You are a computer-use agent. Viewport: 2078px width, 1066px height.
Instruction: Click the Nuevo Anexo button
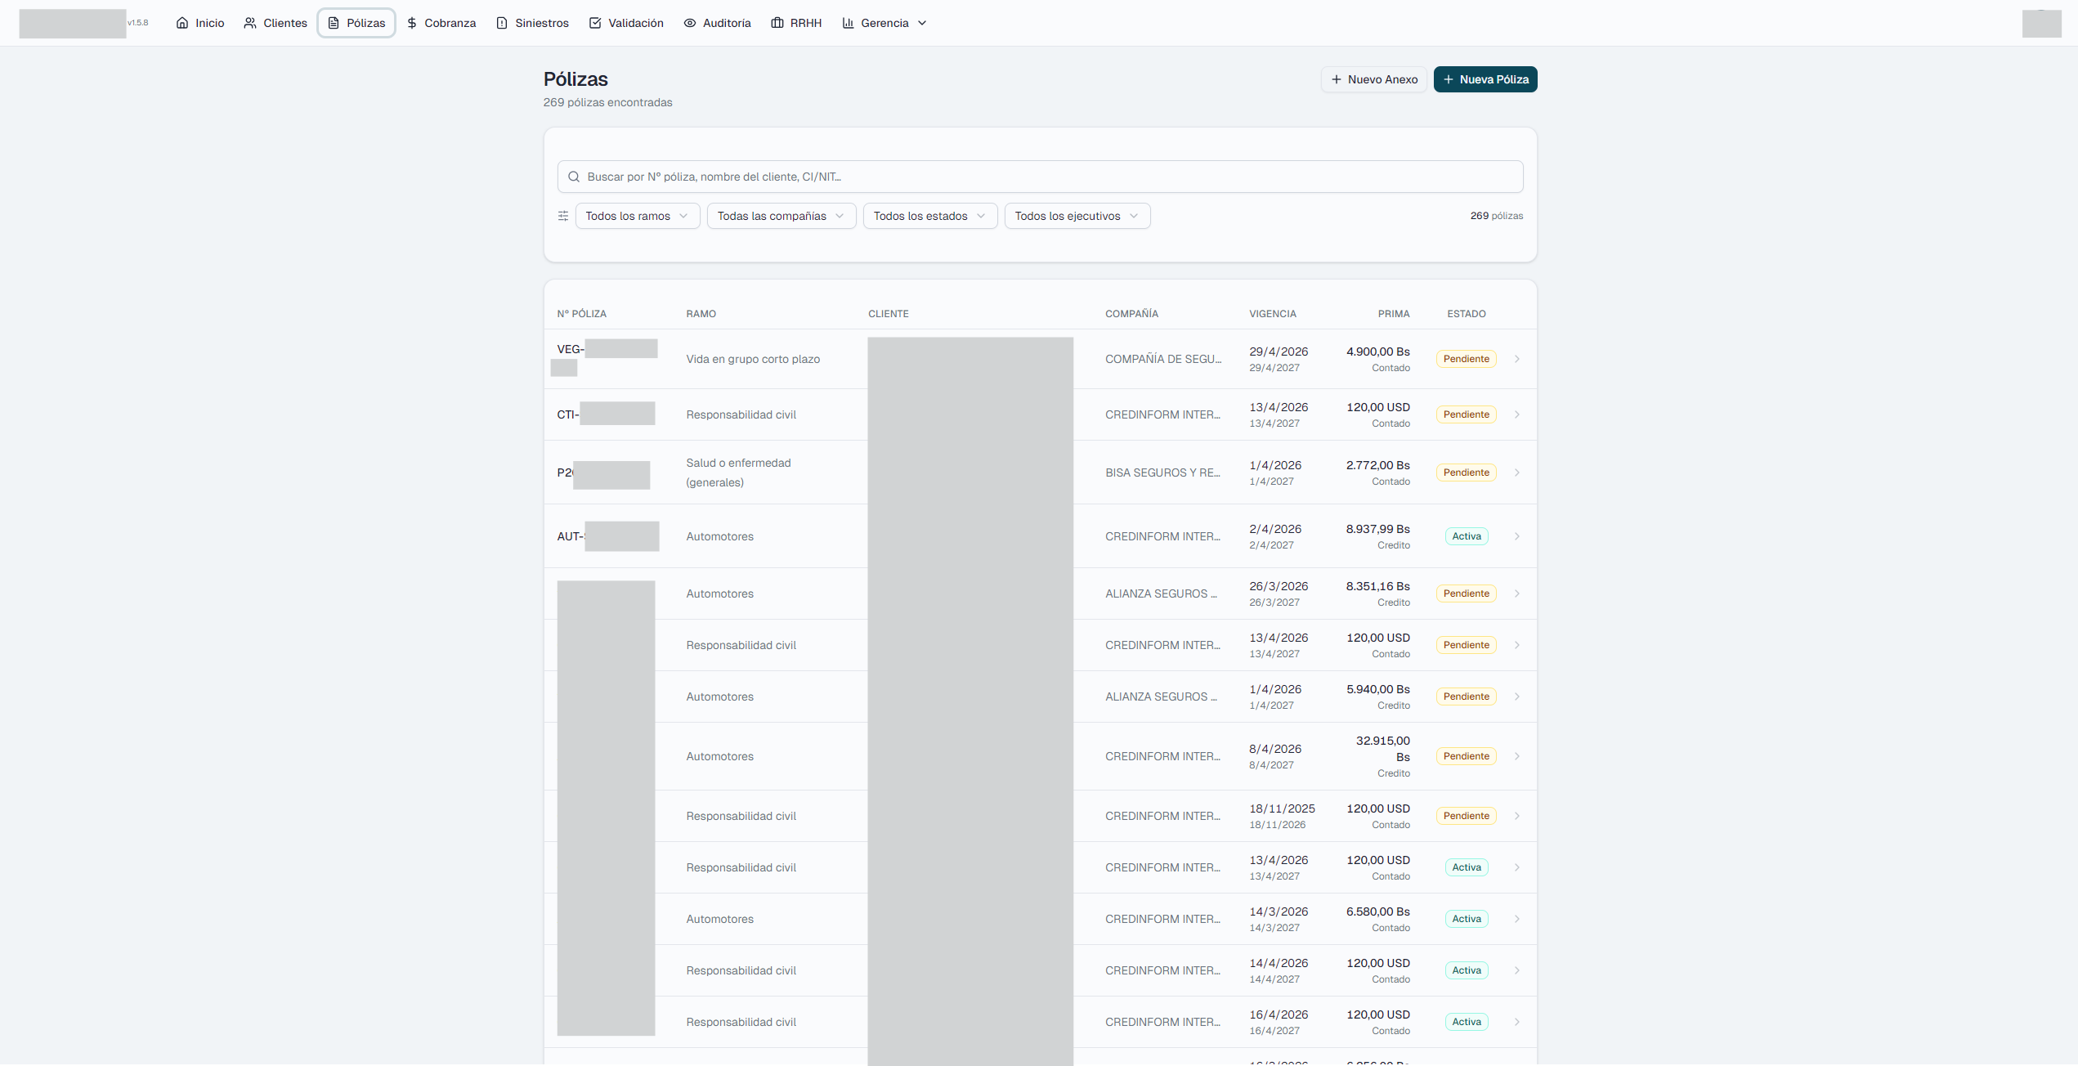(1374, 79)
